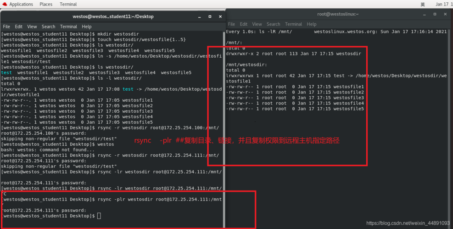The image size is (453, 229).
Task: Open Search menu in root@westoslinux terminal
Action: click(x=273, y=24)
